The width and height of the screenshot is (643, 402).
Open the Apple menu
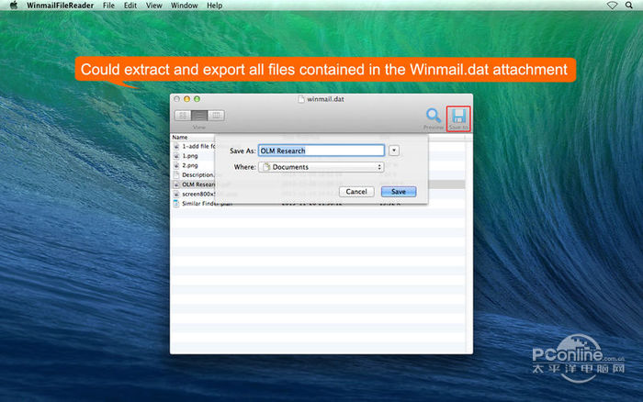coord(13,6)
